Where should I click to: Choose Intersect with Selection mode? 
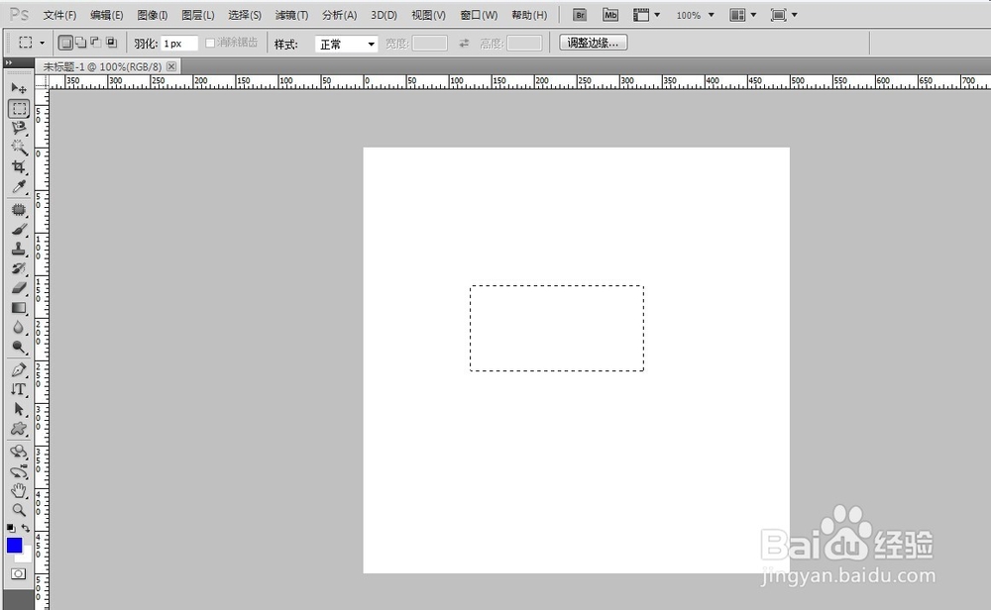(111, 43)
